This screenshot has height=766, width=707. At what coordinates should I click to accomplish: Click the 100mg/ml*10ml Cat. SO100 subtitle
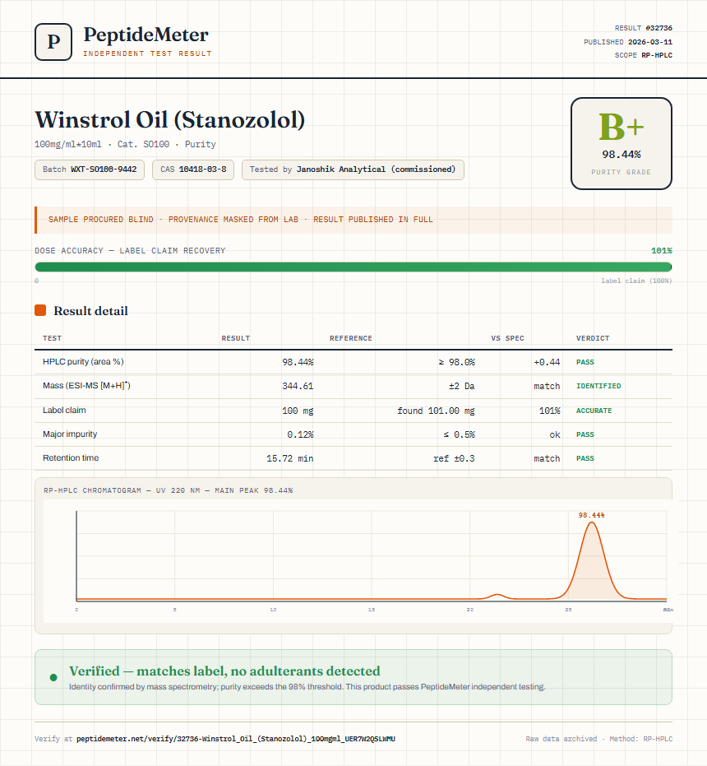[125, 144]
